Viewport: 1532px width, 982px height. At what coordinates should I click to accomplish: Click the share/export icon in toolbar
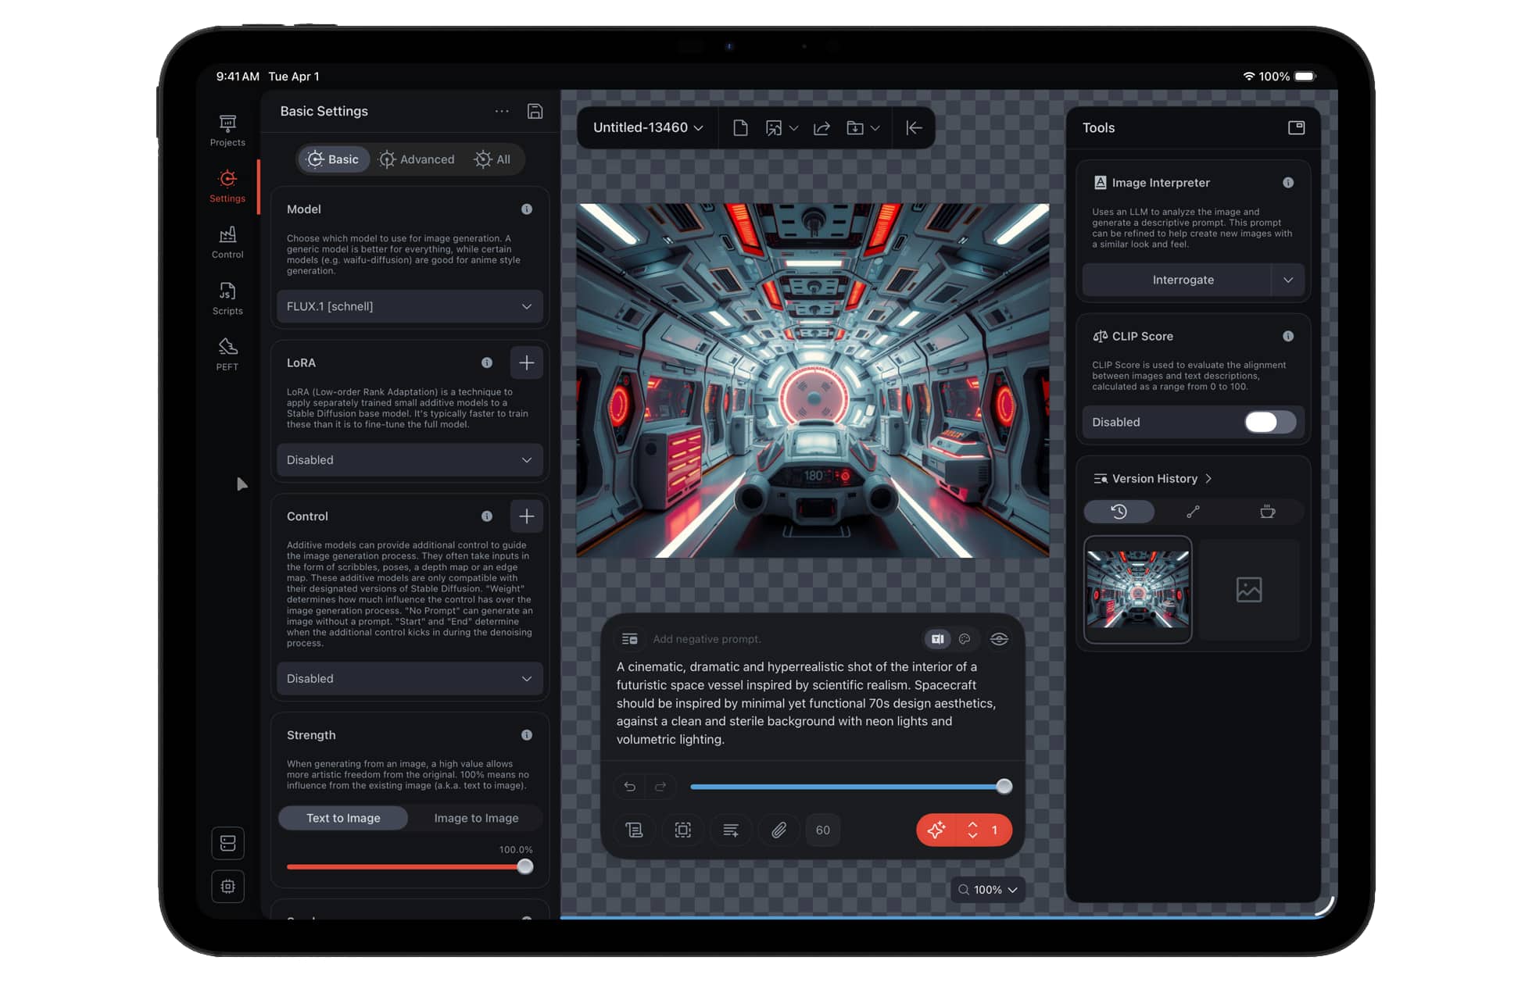[821, 128]
